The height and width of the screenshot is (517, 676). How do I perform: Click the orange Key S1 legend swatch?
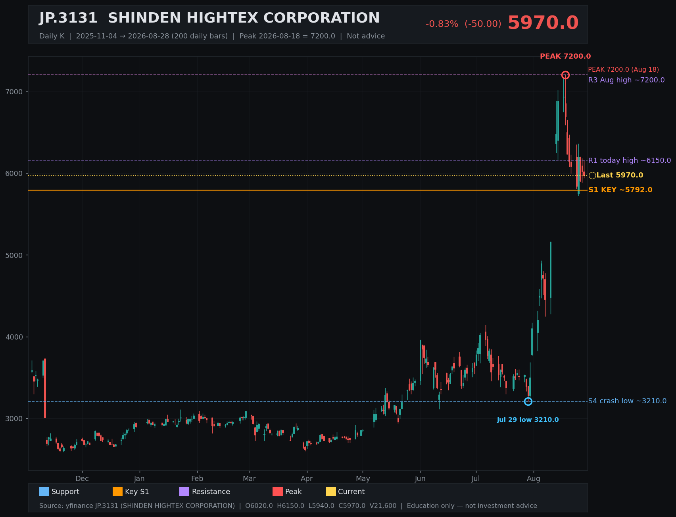(x=117, y=492)
